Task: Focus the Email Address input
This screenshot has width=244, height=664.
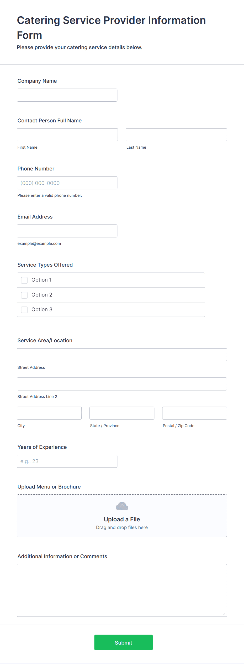Action: point(67,231)
